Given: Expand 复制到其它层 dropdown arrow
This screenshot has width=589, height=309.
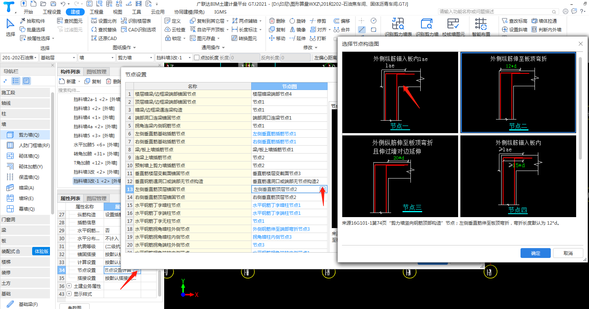Looking at the screenshot, I should pos(228,21).
